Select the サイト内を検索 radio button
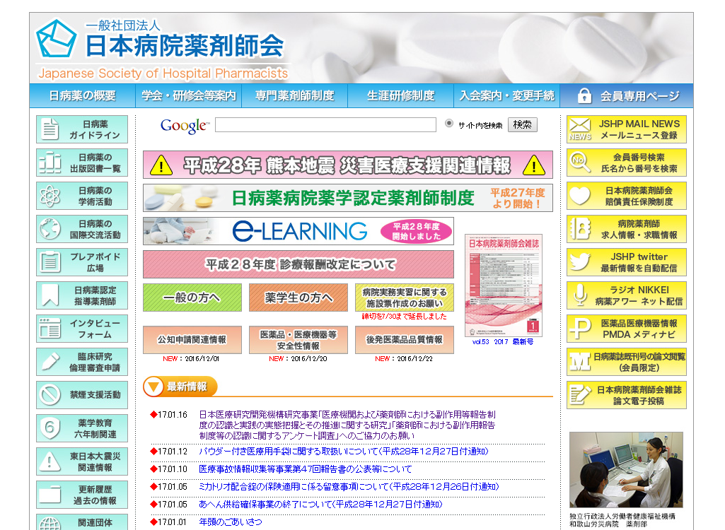This screenshot has height=530, width=725. pyautogui.click(x=449, y=124)
